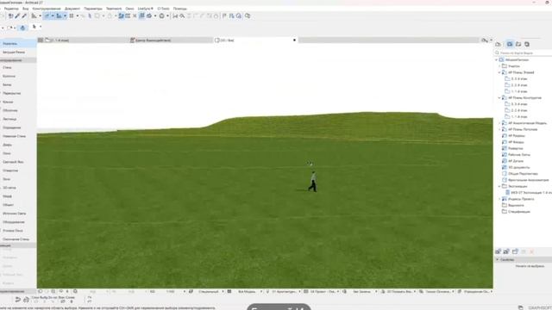Select the Колонна column tool
Screen dimensions: 552x310
17,76
